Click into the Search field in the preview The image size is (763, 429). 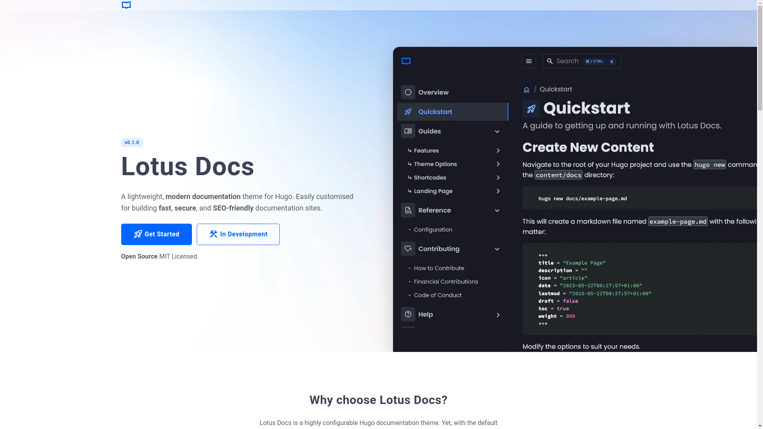pos(581,61)
